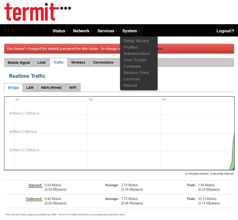Open User Scripts menu item

point(135,60)
